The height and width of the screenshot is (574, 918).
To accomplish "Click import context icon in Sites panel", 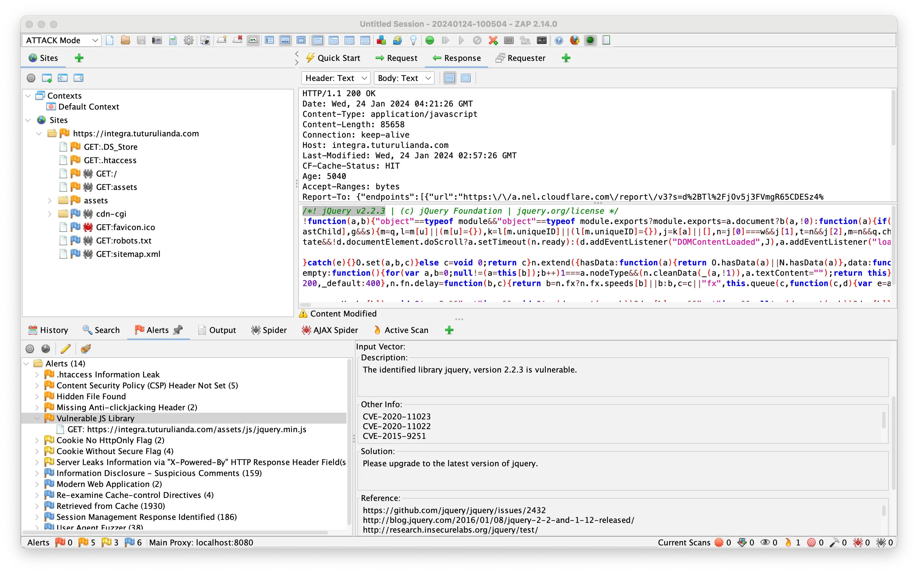I will pyautogui.click(x=63, y=78).
